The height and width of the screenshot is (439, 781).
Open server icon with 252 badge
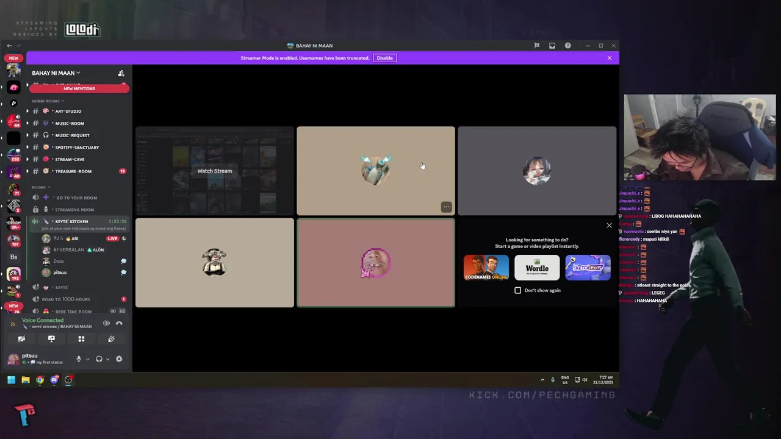pos(13,155)
